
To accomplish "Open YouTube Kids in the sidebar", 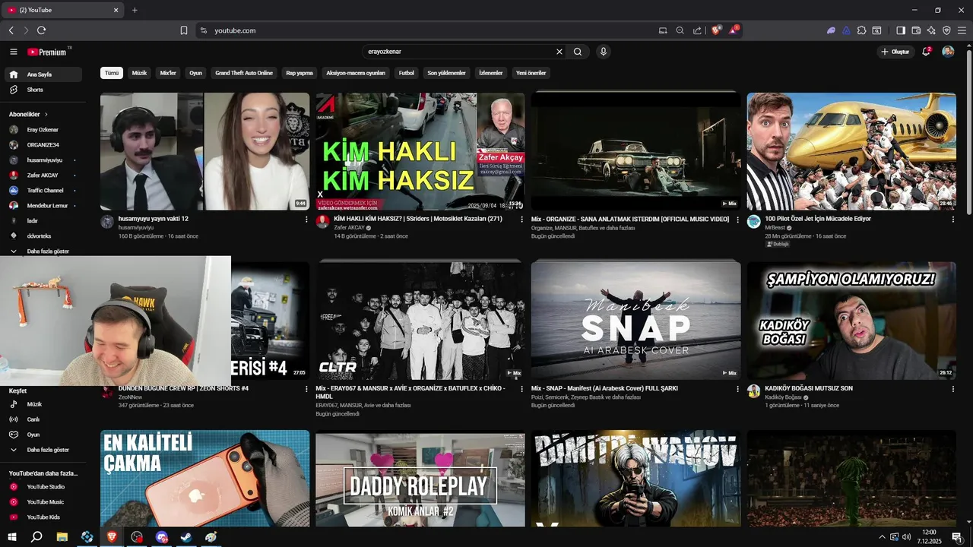I will 43,517.
